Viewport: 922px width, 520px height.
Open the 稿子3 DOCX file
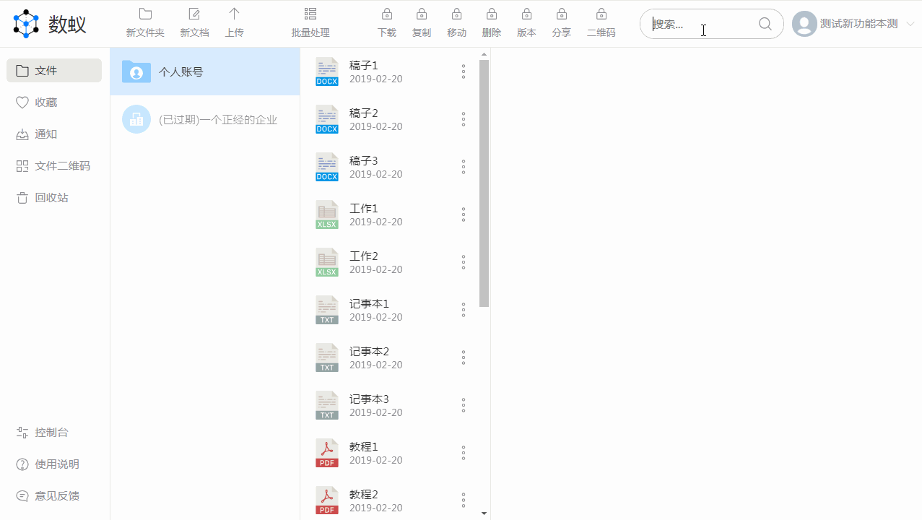390,167
